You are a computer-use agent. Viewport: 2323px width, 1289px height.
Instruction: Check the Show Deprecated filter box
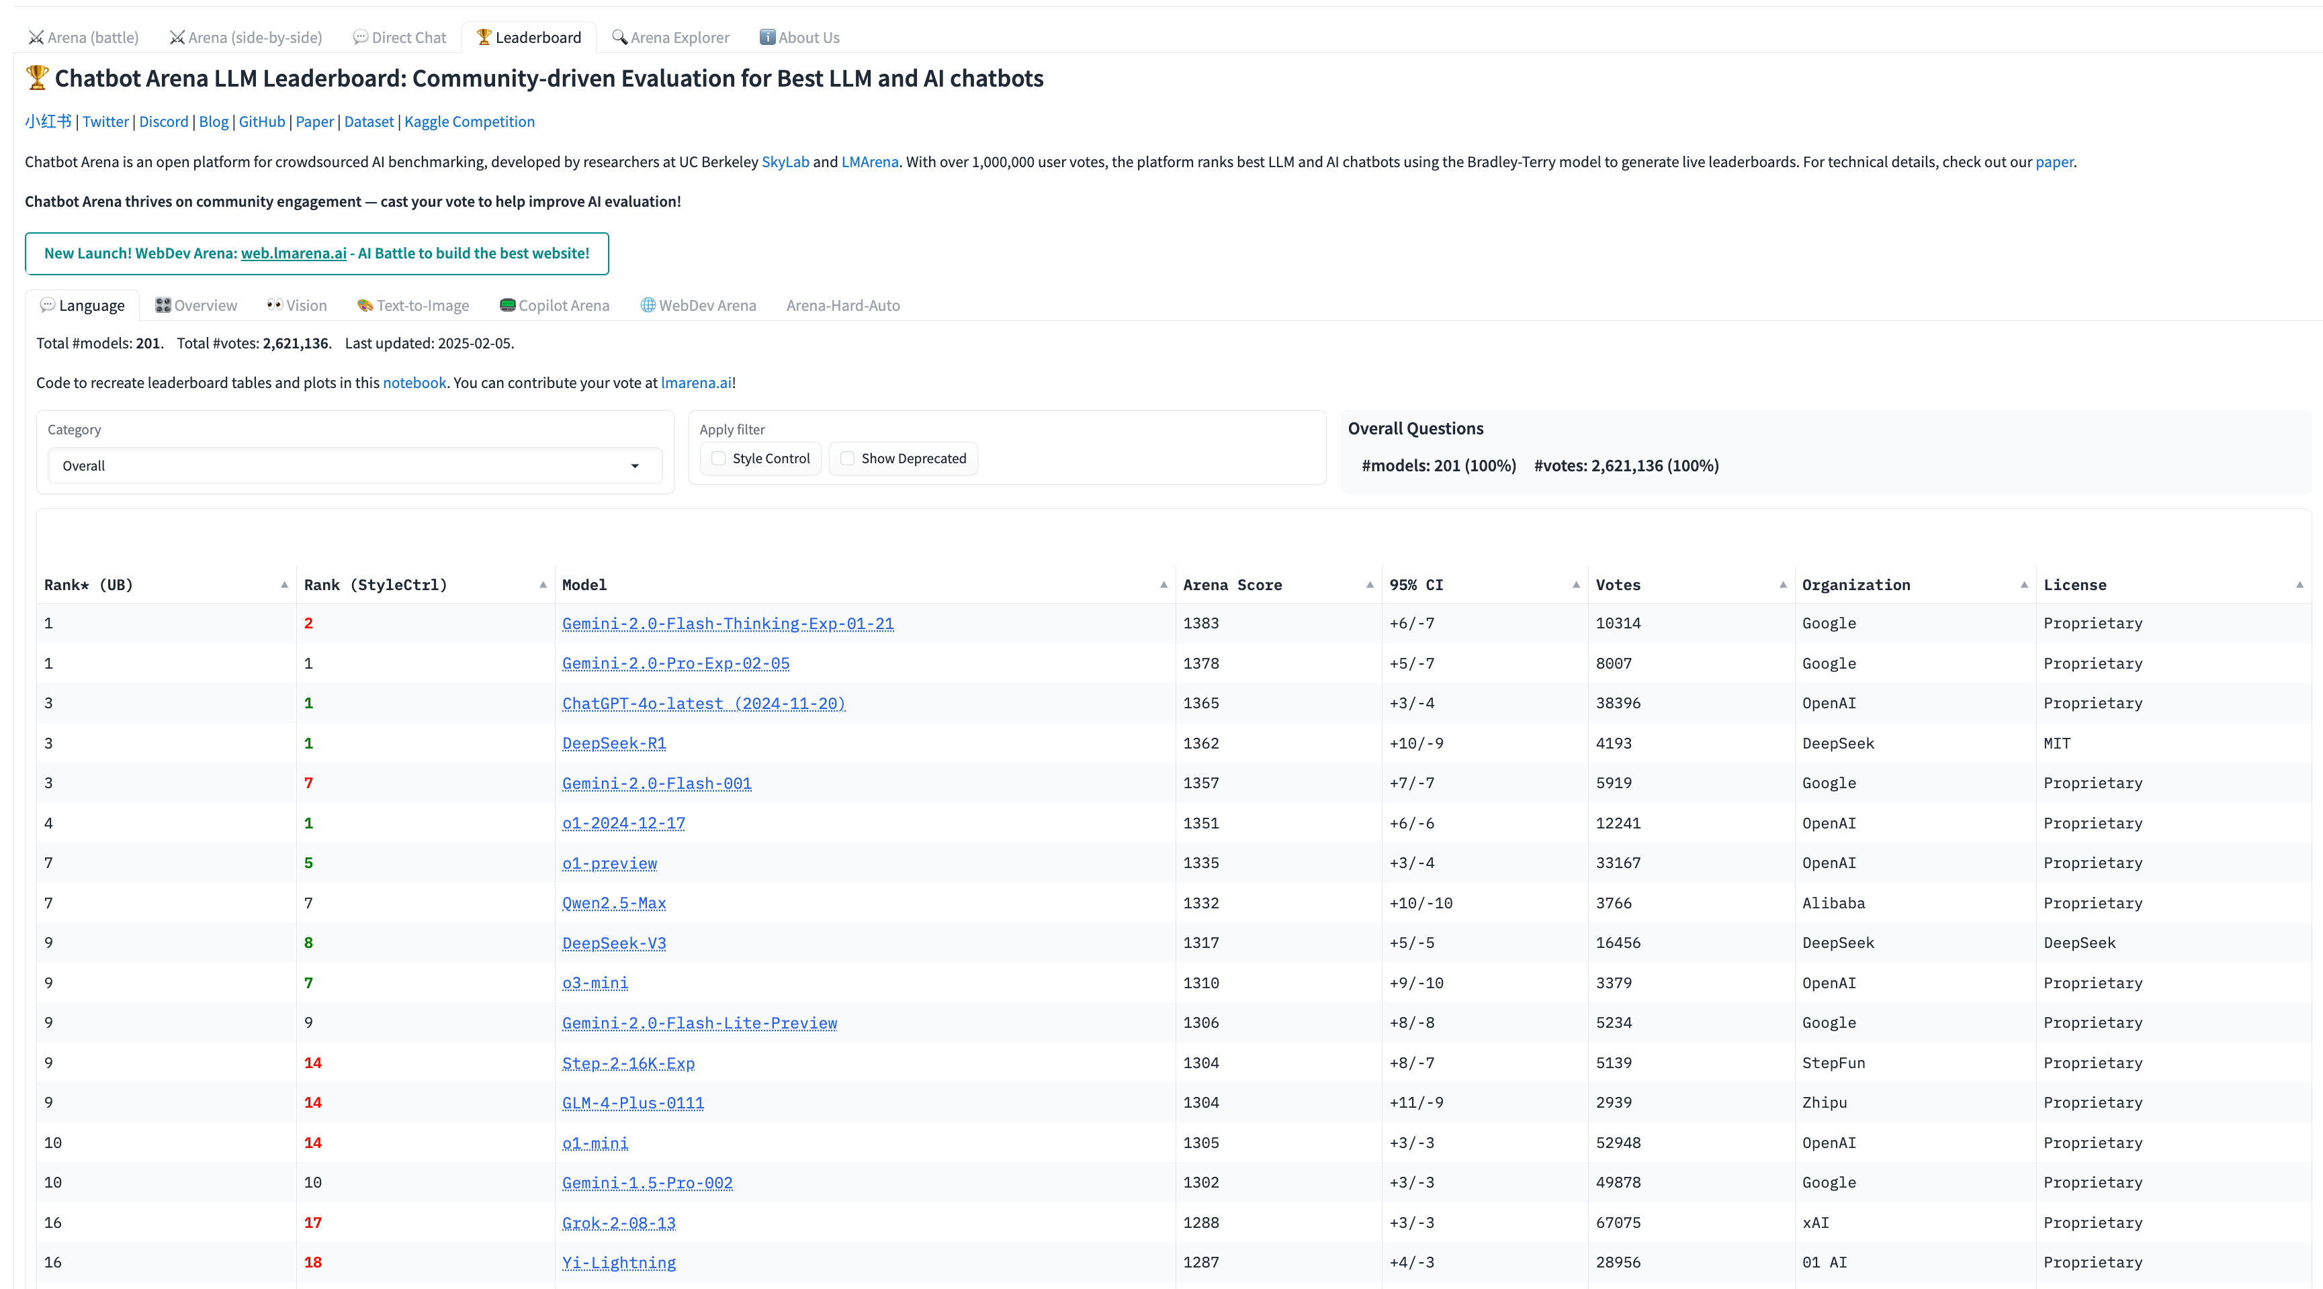(x=847, y=458)
